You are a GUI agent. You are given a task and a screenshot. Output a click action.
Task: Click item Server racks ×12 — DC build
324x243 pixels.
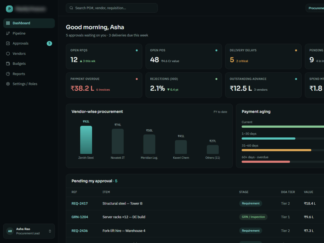pos(124,217)
